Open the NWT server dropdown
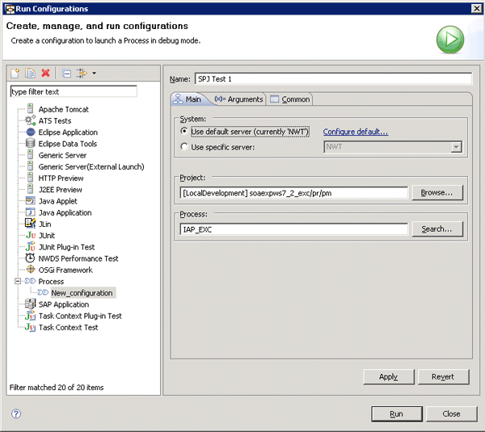 point(456,147)
